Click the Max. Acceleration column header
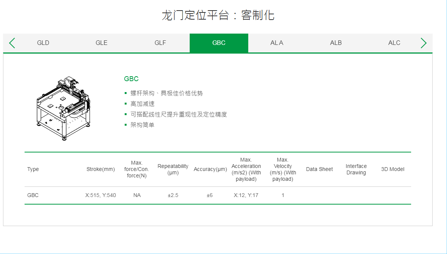447x254 pixels. click(246, 169)
